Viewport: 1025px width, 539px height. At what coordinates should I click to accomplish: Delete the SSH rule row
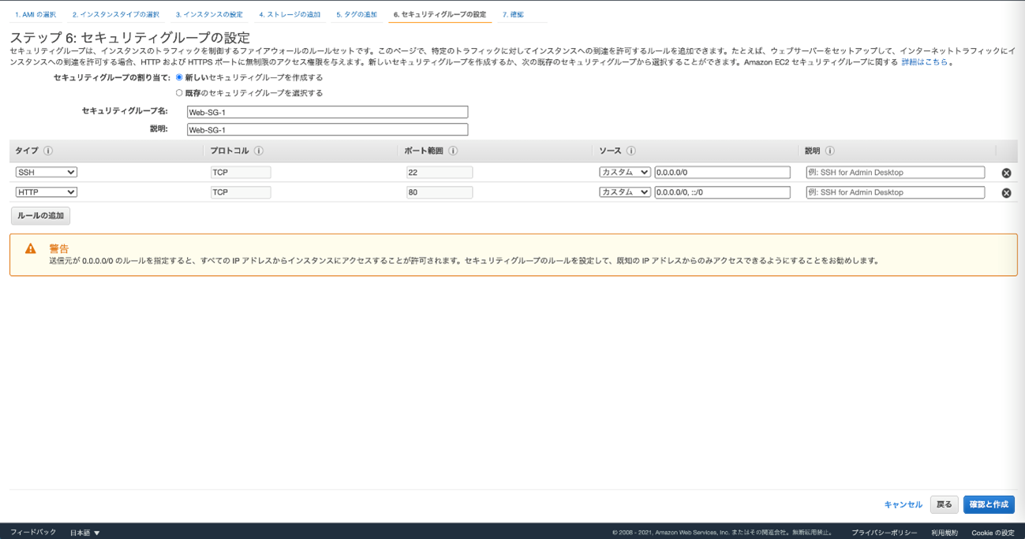pos(1006,173)
